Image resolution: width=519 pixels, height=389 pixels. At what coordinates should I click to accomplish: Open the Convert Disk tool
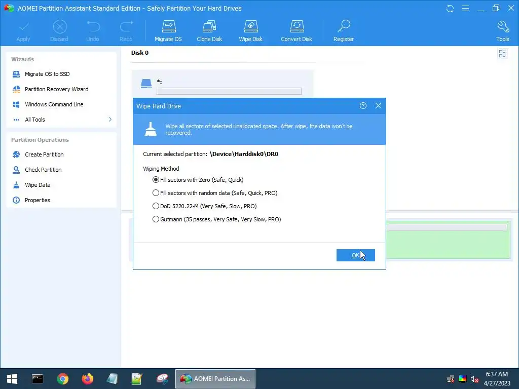(296, 31)
